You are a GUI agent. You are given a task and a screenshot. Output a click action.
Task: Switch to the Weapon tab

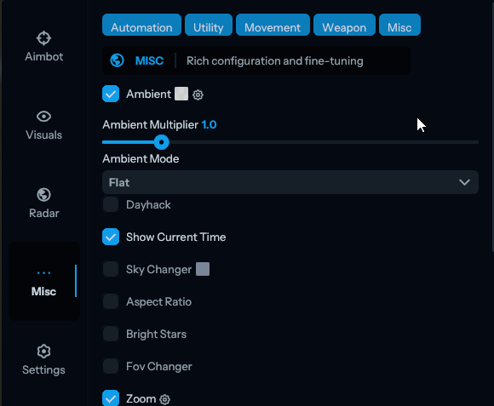[344, 25]
